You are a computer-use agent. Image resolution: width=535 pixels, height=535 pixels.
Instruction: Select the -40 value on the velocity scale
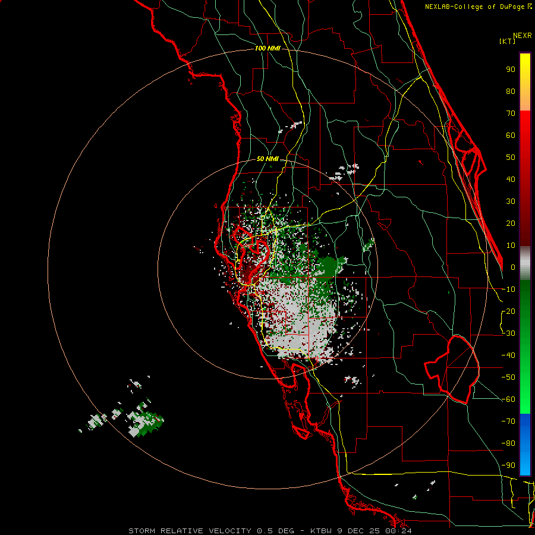508,355
